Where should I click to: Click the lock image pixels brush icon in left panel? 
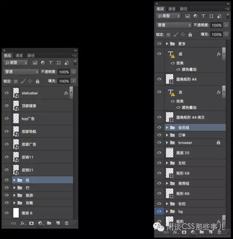(23, 81)
